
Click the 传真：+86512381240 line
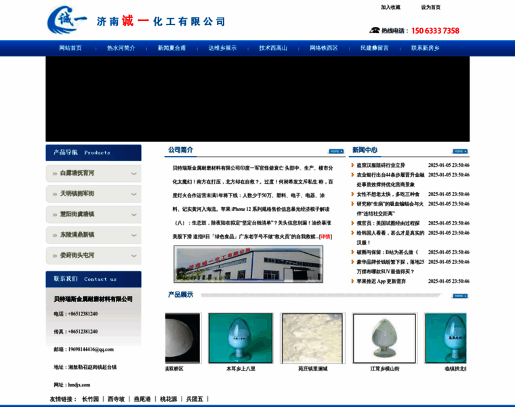[75, 332]
